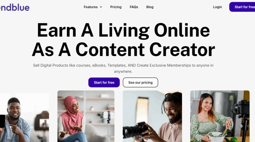255x142 pixels.
Task: Select the See our pricing button
Action: (x=140, y=82)
